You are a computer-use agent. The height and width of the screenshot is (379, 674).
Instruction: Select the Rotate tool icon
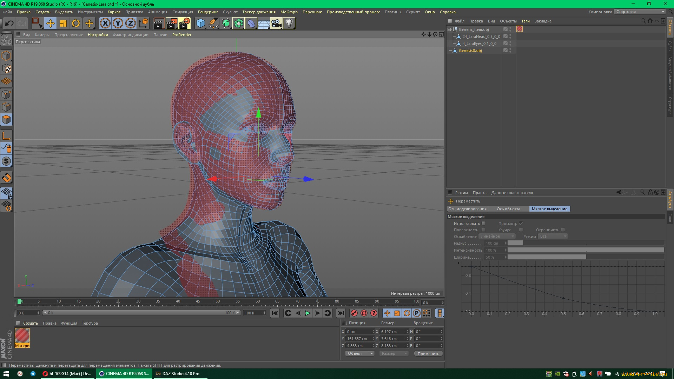(76, 24)
